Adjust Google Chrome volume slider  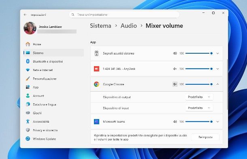pyautogui.click(x=199, y=84)
